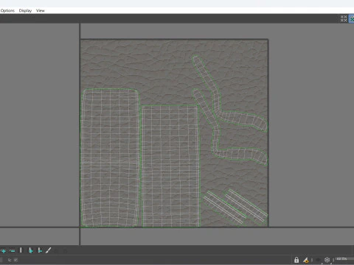The image size is (354, 265).
Task: Toggle the padlock lock icon at bottom right
Action: pyautogui.click(x=296, y=260)
